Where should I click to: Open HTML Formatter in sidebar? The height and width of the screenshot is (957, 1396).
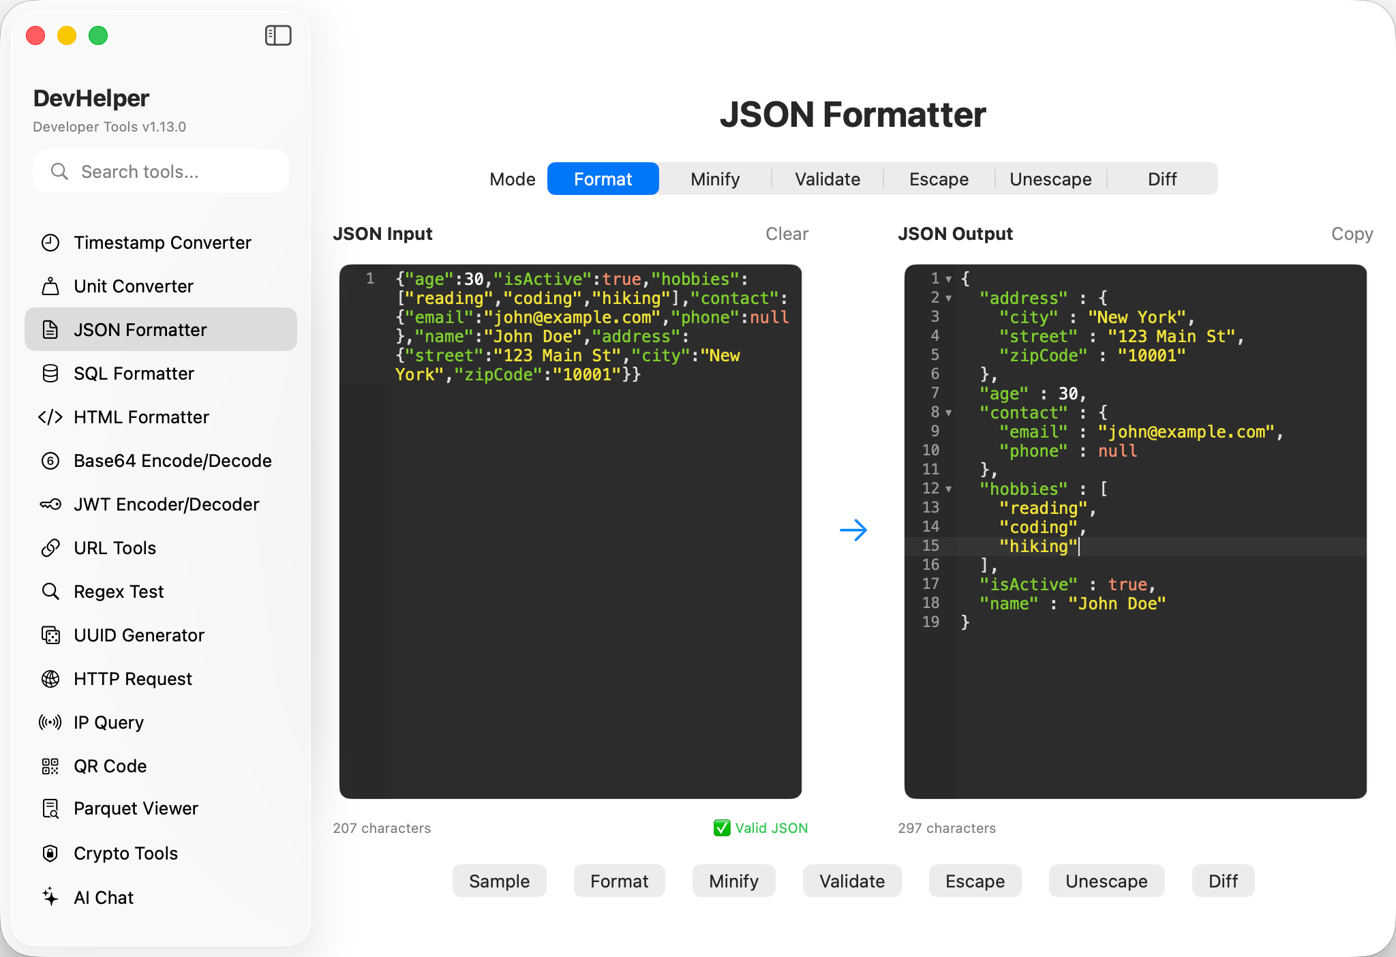pyautogui.click(x=141, y=417)
